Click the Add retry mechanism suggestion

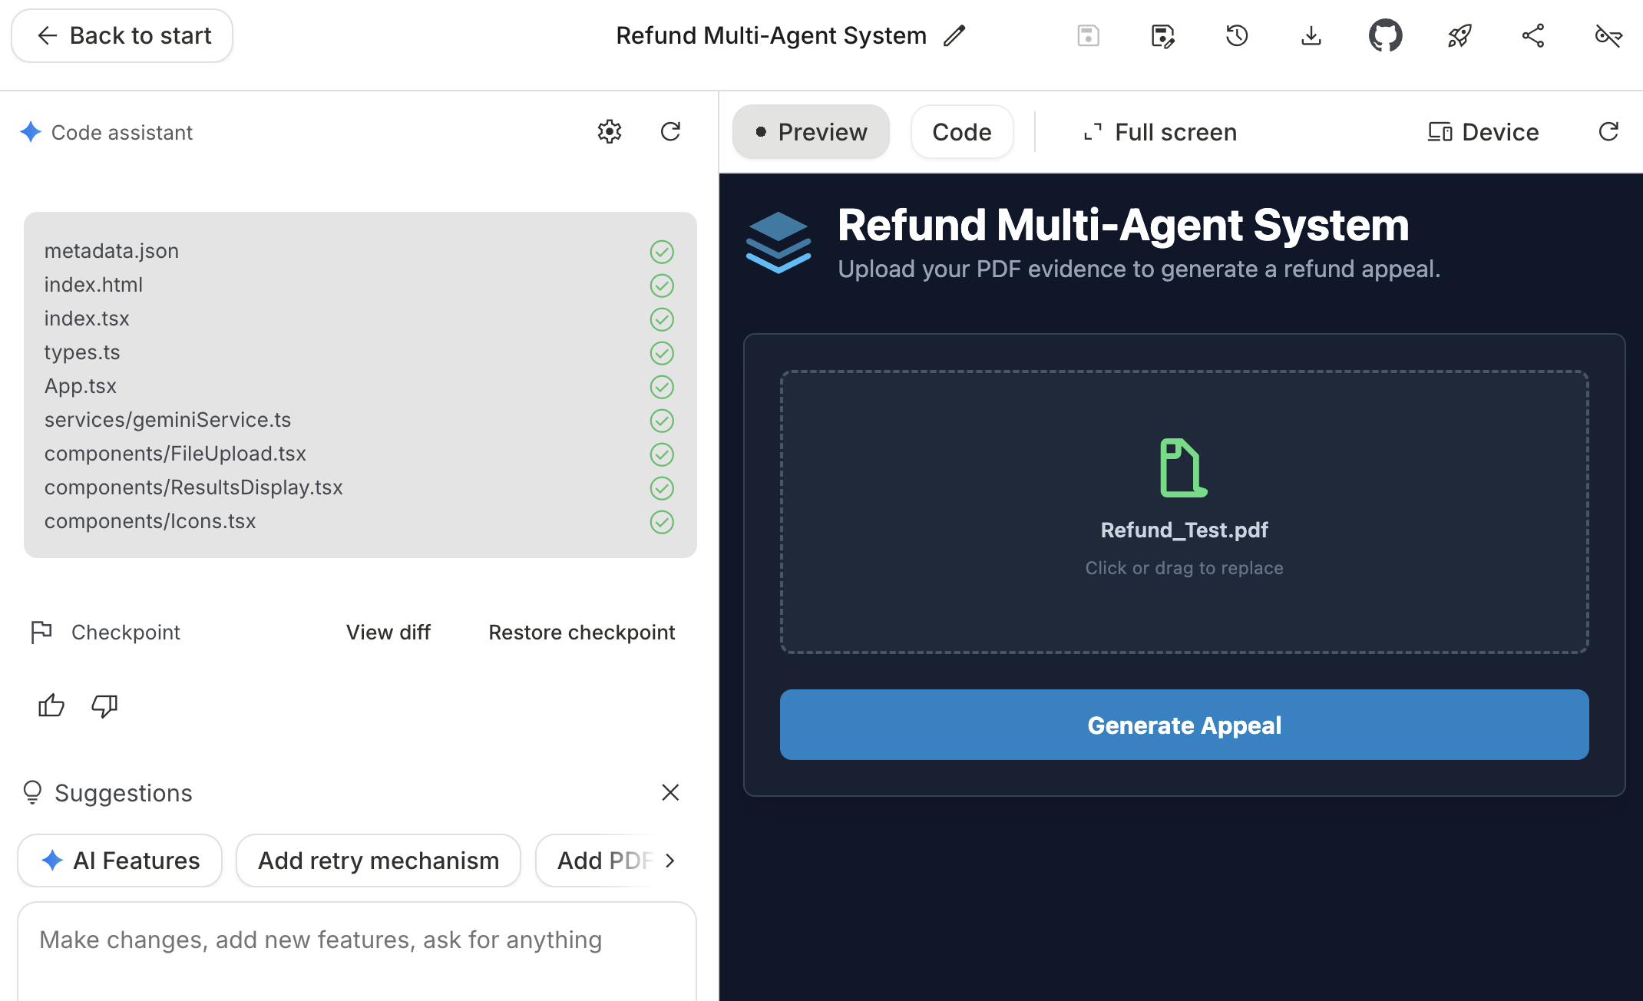(378, 861)
